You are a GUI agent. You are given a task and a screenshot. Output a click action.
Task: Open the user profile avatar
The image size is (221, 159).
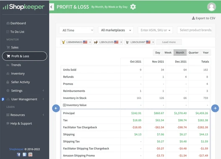211,7
